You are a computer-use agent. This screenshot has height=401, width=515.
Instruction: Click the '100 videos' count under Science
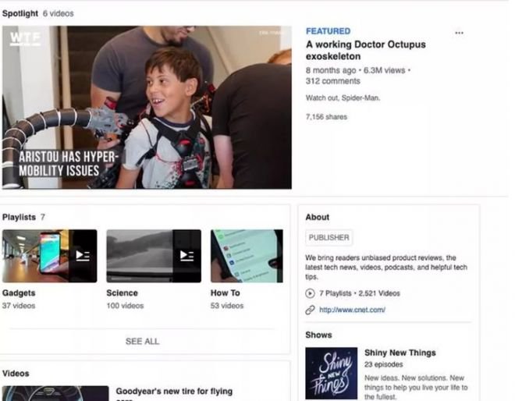125,306
